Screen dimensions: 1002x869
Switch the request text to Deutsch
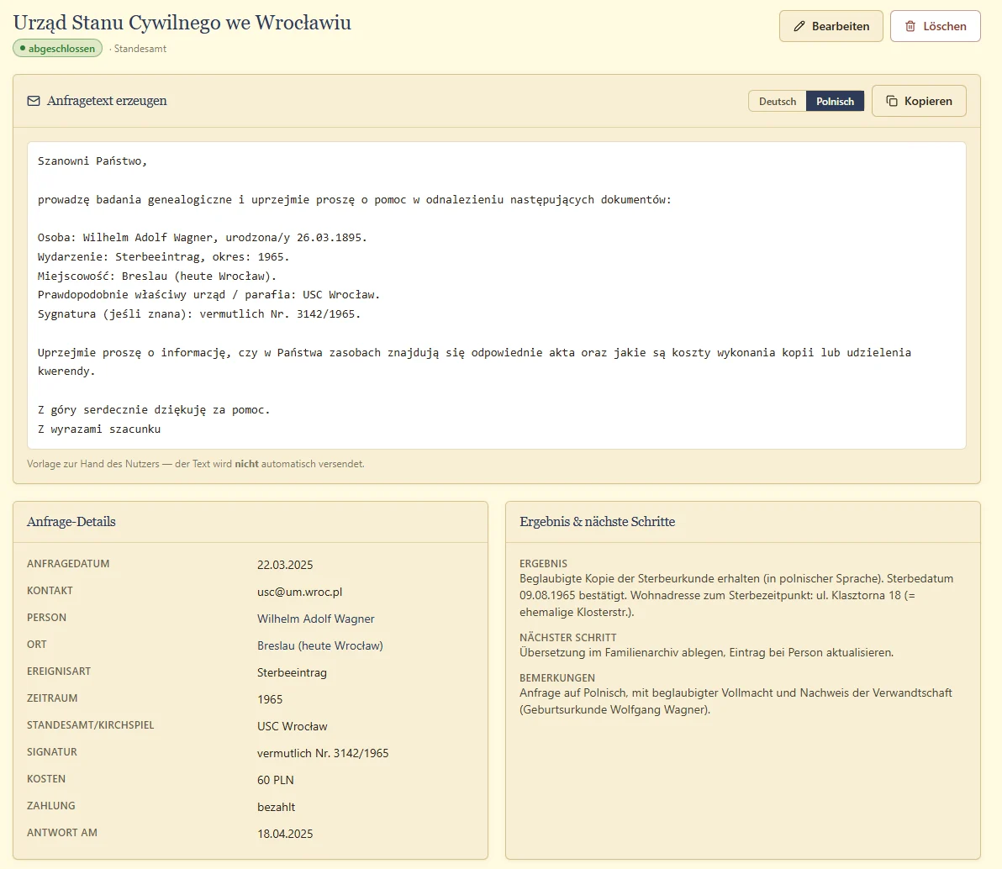coord(777,101)
